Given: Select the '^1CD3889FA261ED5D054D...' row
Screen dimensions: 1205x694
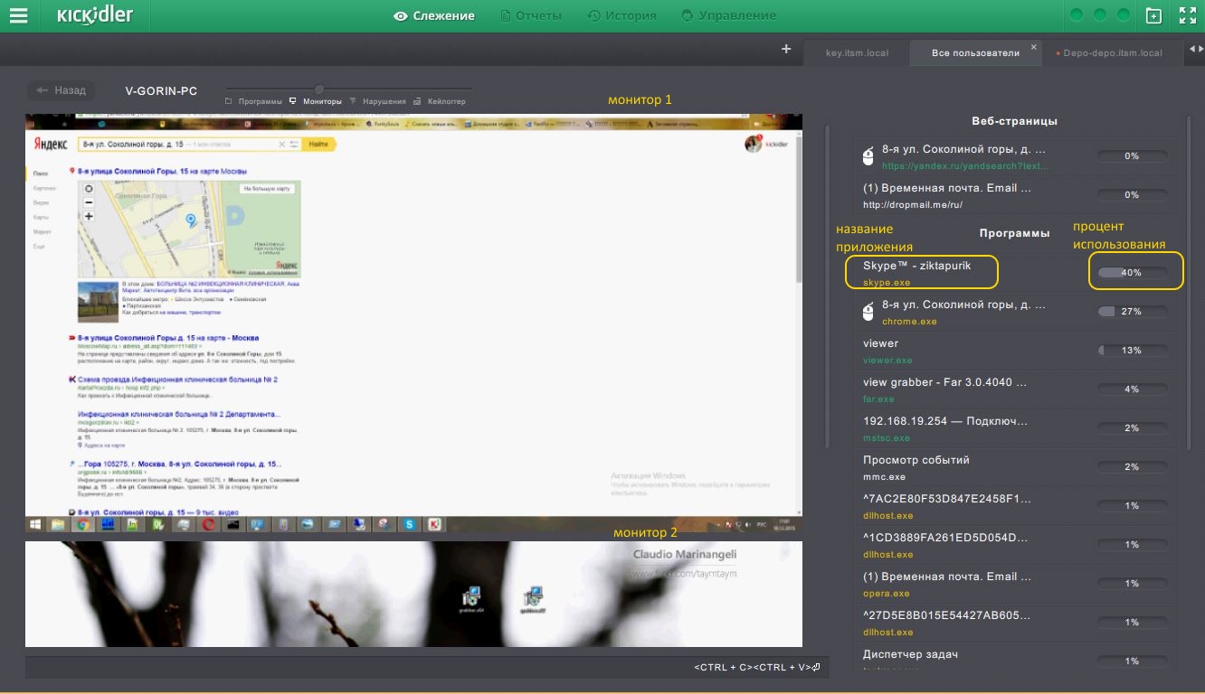Looking at the screenshot, I should tap(1015, 545).
